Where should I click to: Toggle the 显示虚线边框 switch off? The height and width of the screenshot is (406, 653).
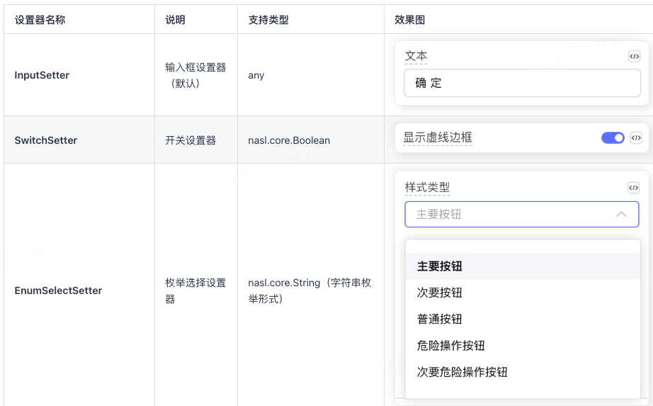(x=613, y=138)
